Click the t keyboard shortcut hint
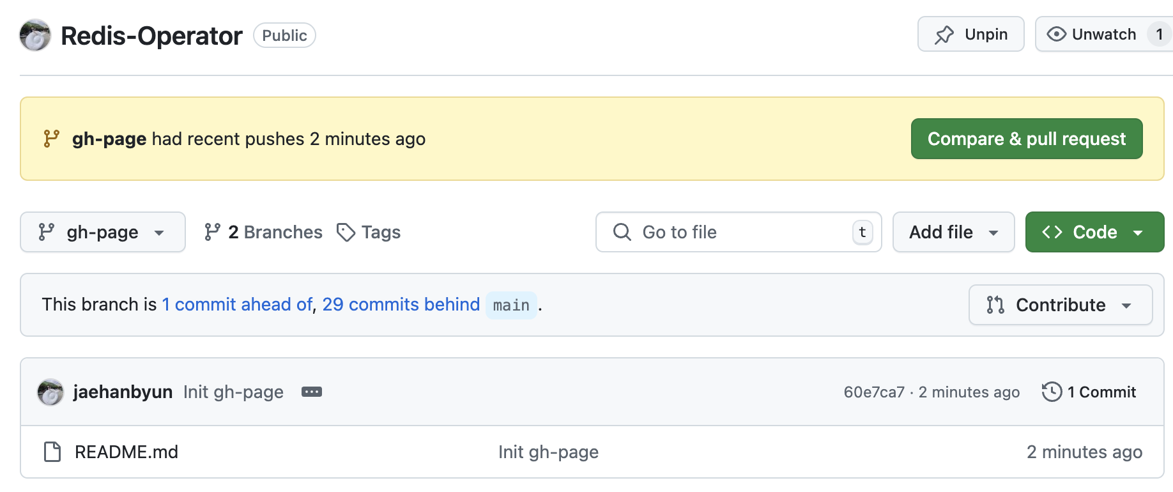 (862, 232)
